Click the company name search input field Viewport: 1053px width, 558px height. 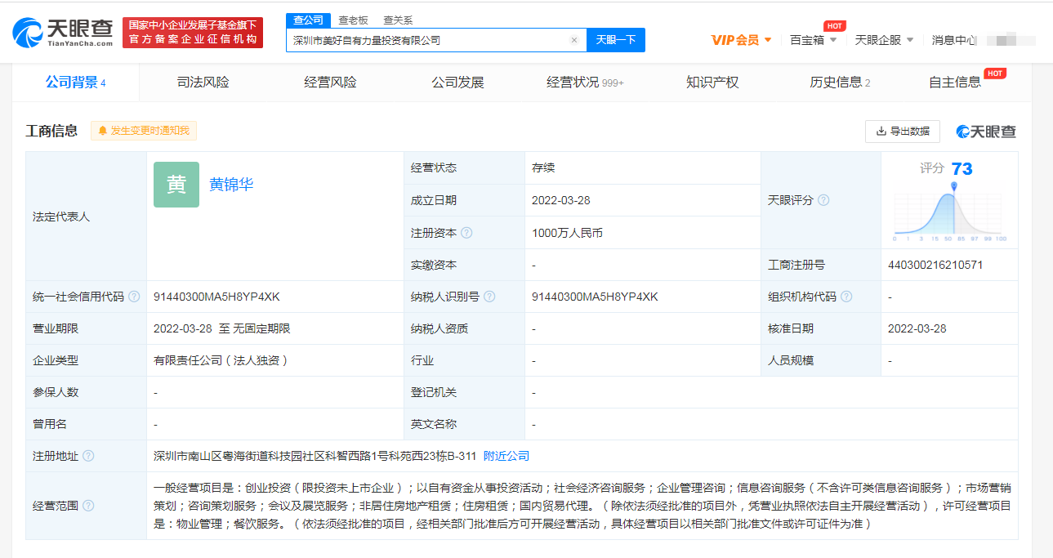[428, 40]
